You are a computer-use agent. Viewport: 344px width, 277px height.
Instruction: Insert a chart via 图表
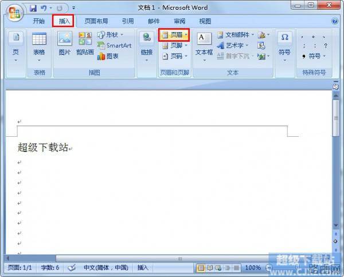[108, 56]
